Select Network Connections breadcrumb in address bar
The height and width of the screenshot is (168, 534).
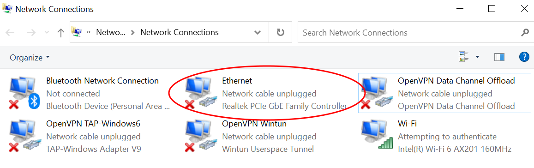coord(180,32)
